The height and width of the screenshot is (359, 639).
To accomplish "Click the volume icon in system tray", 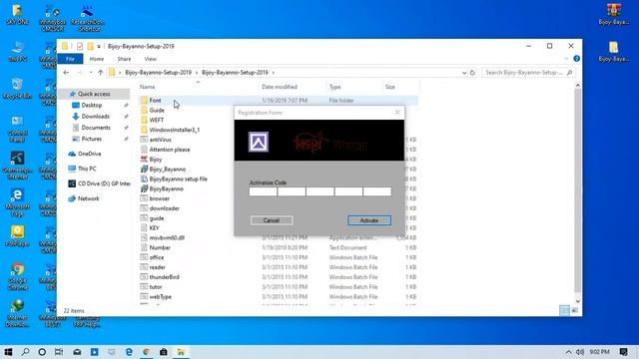I will 580,352.
